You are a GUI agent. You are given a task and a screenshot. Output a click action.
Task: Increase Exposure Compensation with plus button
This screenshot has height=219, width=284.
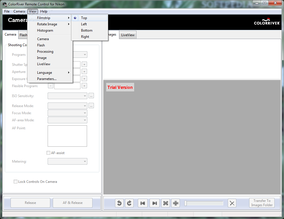(x=84, y=79)
